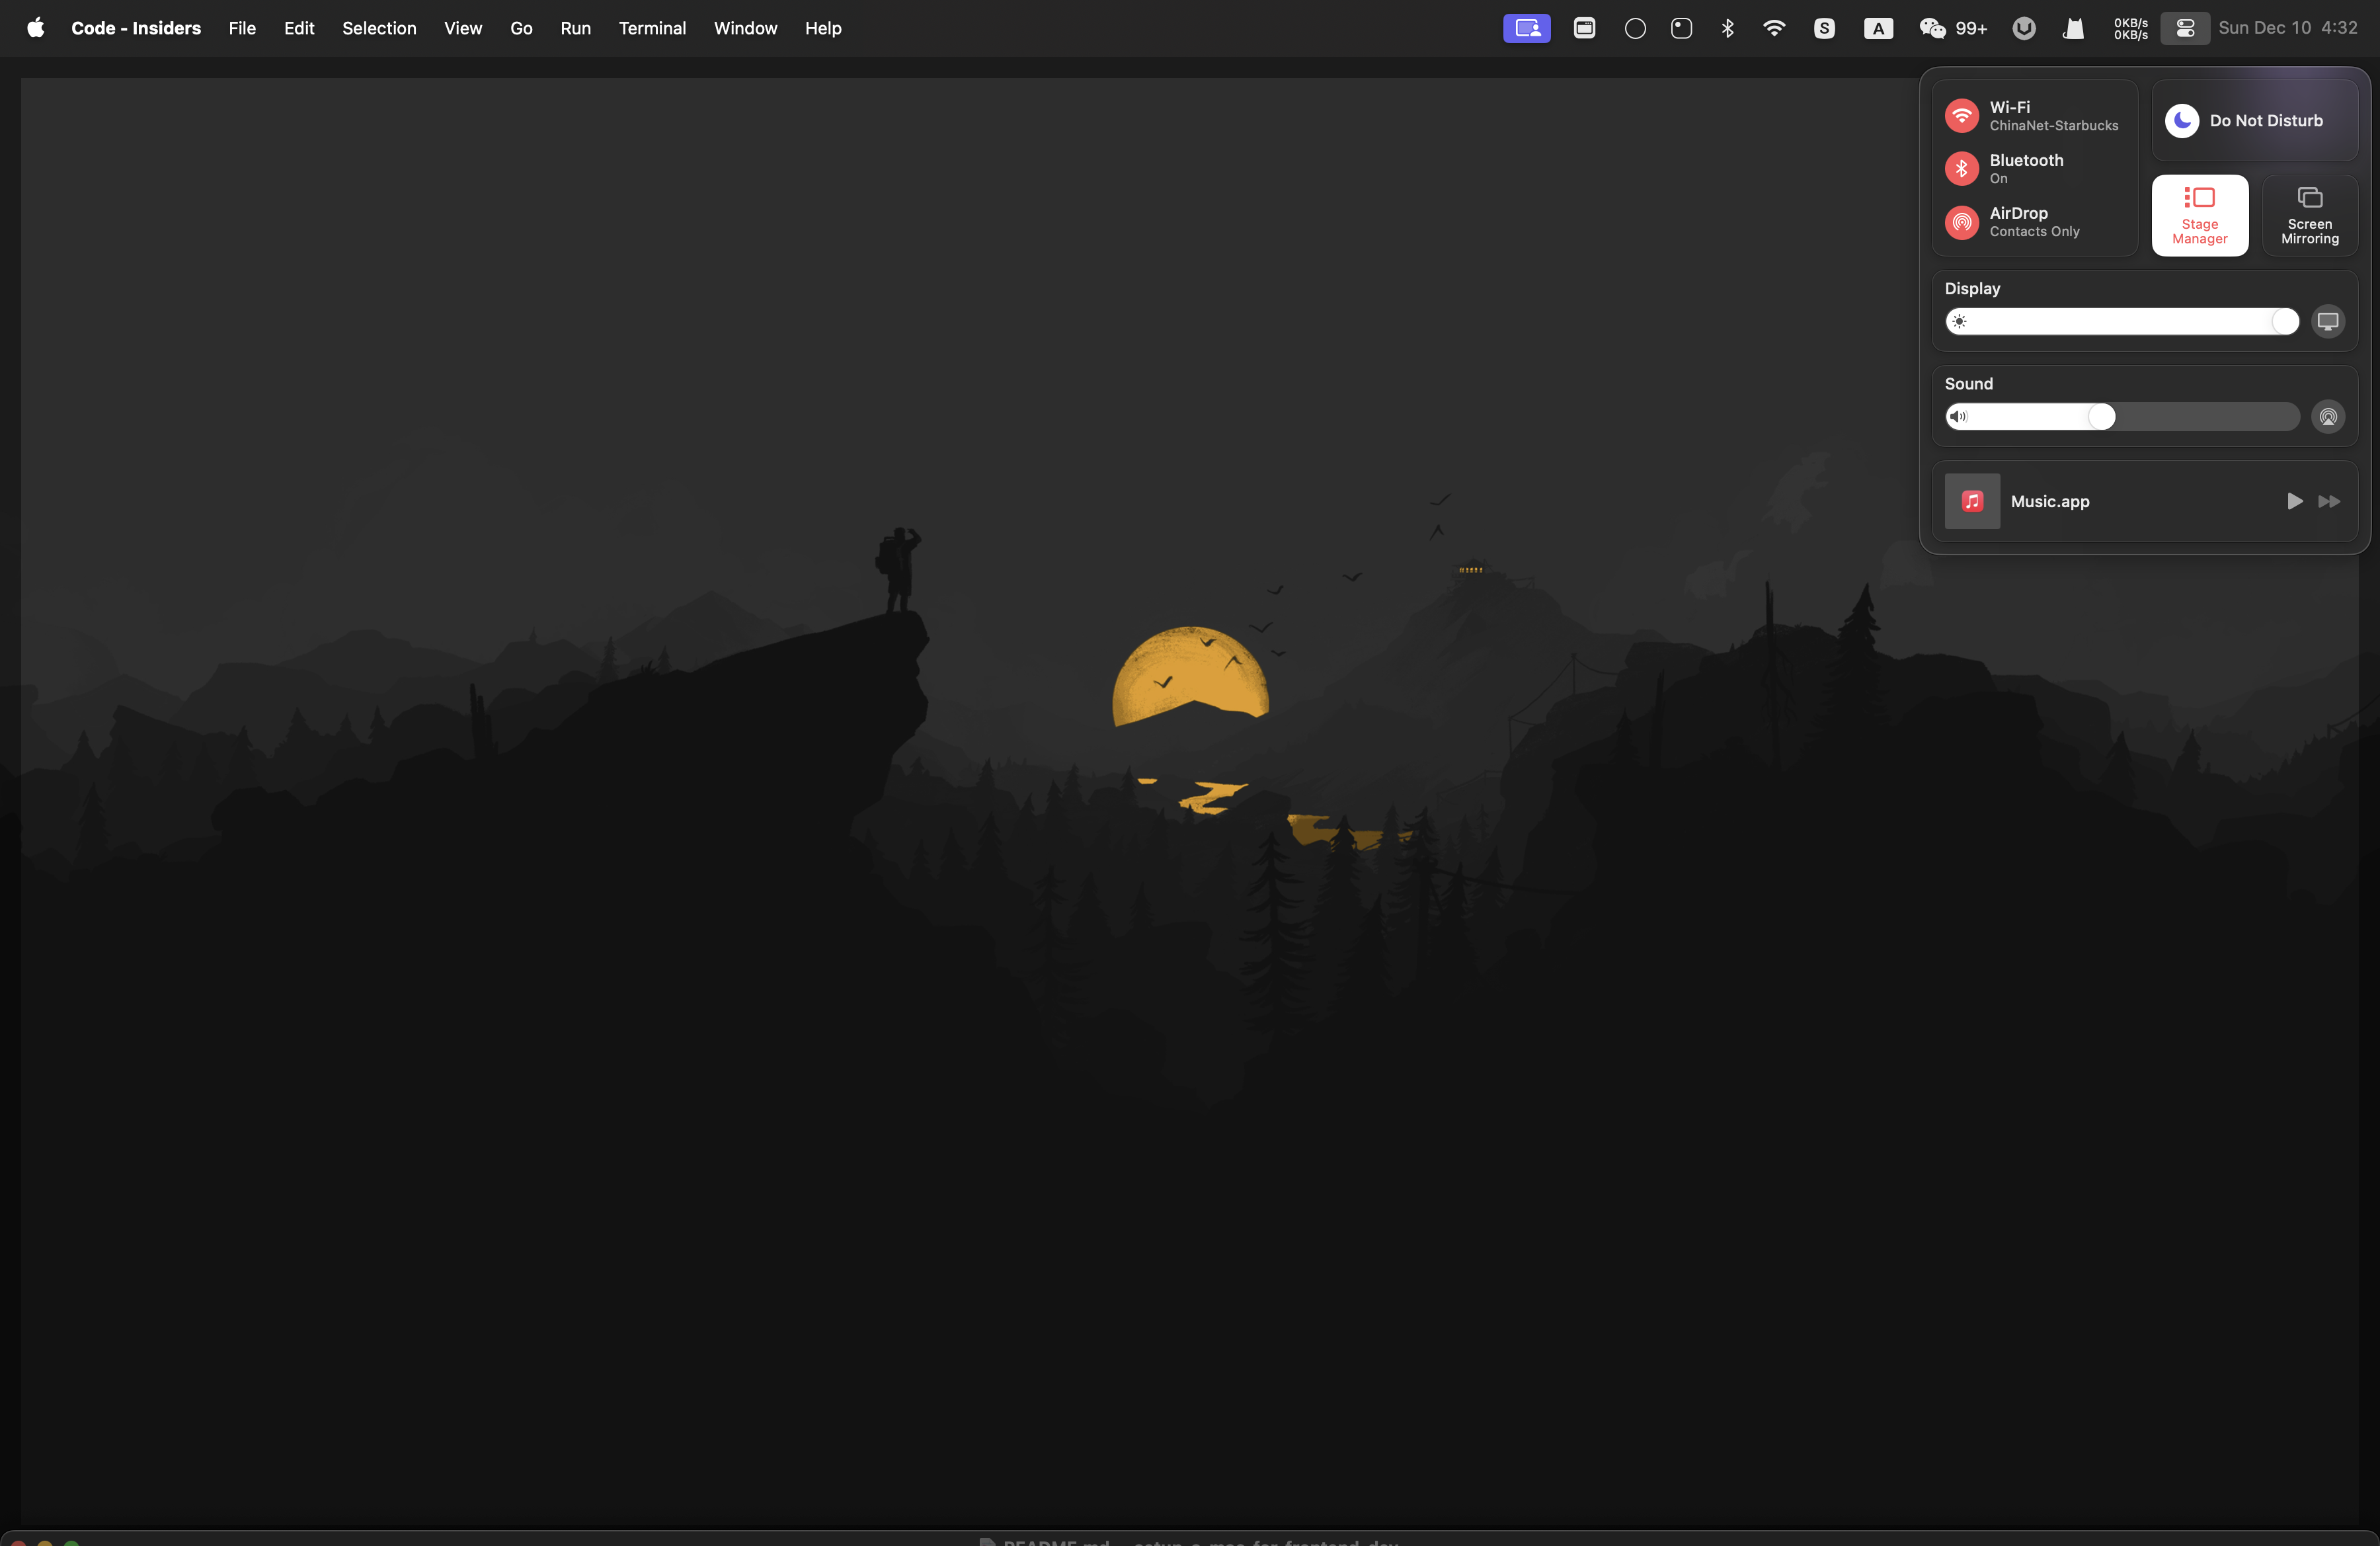Open the Selection menu
Image resolution: width=2380 pixels, height=1546 pixels.
point(378,28)
